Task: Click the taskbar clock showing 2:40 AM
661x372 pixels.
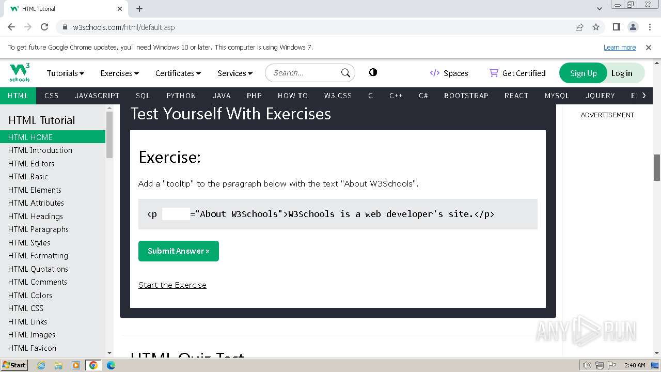Action: click(x=635, y=365)
